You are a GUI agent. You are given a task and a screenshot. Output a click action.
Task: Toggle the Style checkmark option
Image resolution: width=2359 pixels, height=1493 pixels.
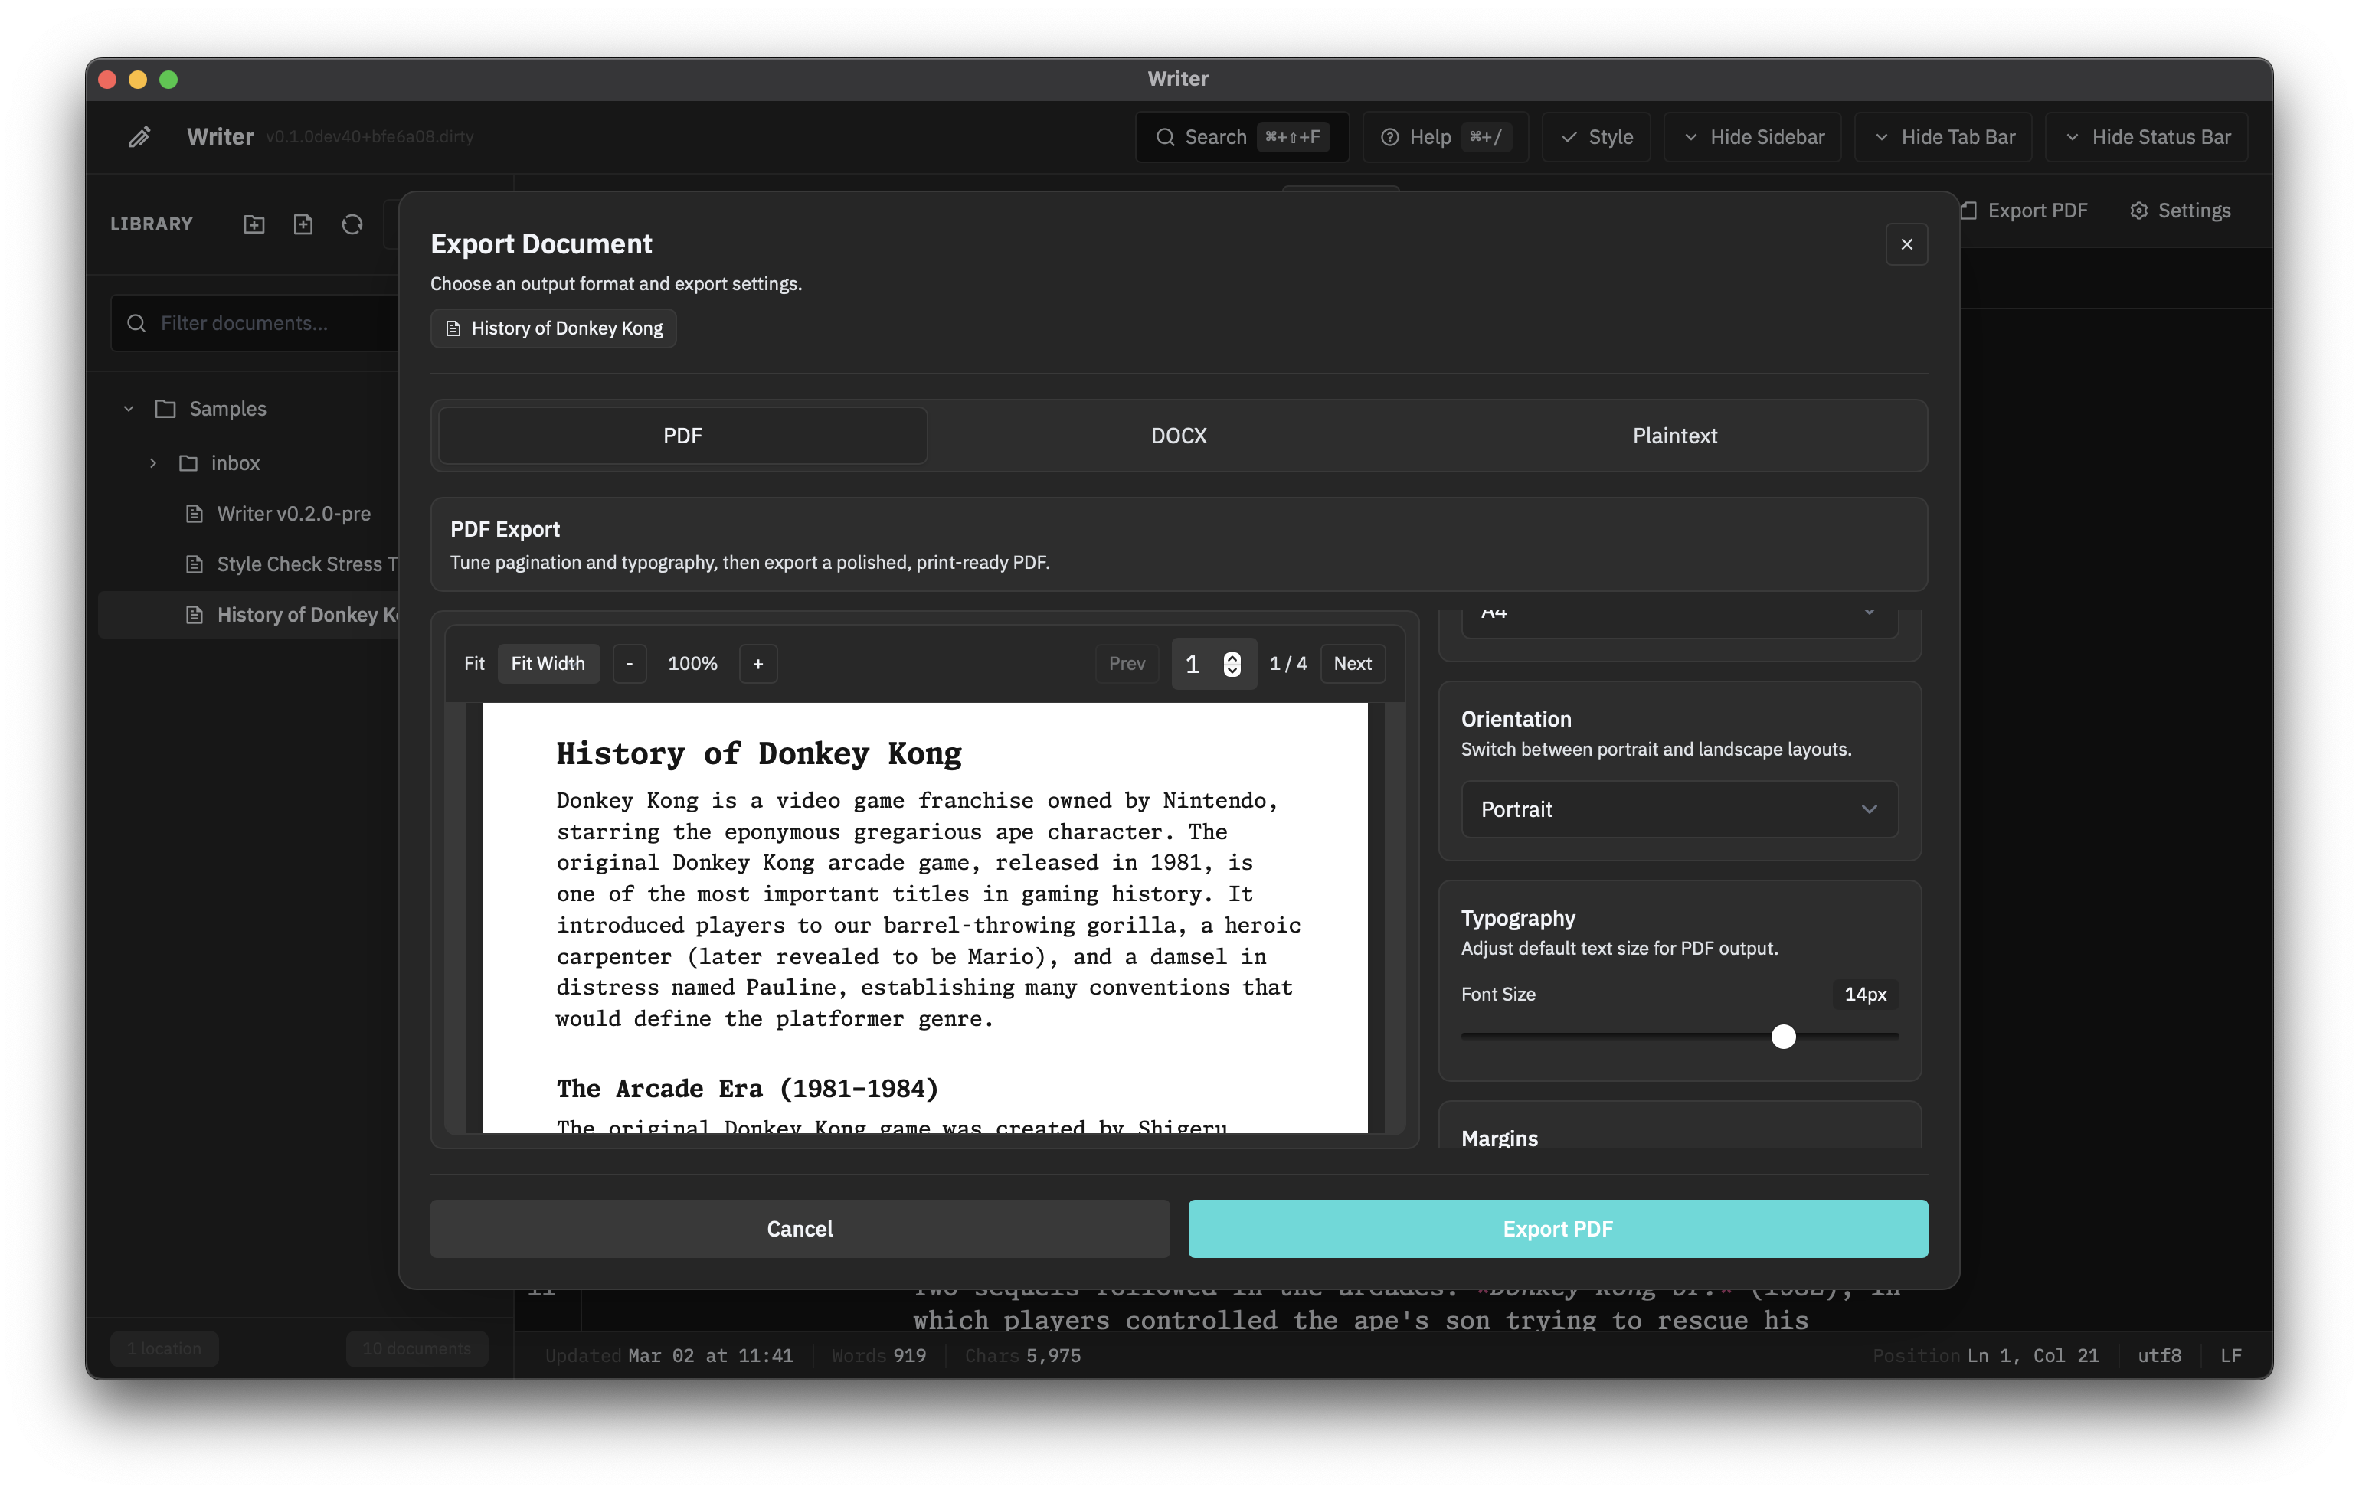(1596, 137)
